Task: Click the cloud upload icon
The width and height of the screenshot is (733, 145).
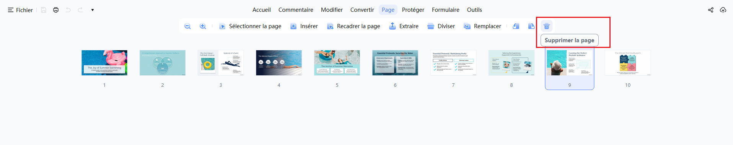Action: pos(723,10)
